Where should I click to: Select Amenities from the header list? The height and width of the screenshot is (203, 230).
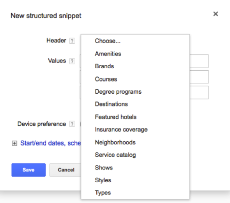[135, 54]
